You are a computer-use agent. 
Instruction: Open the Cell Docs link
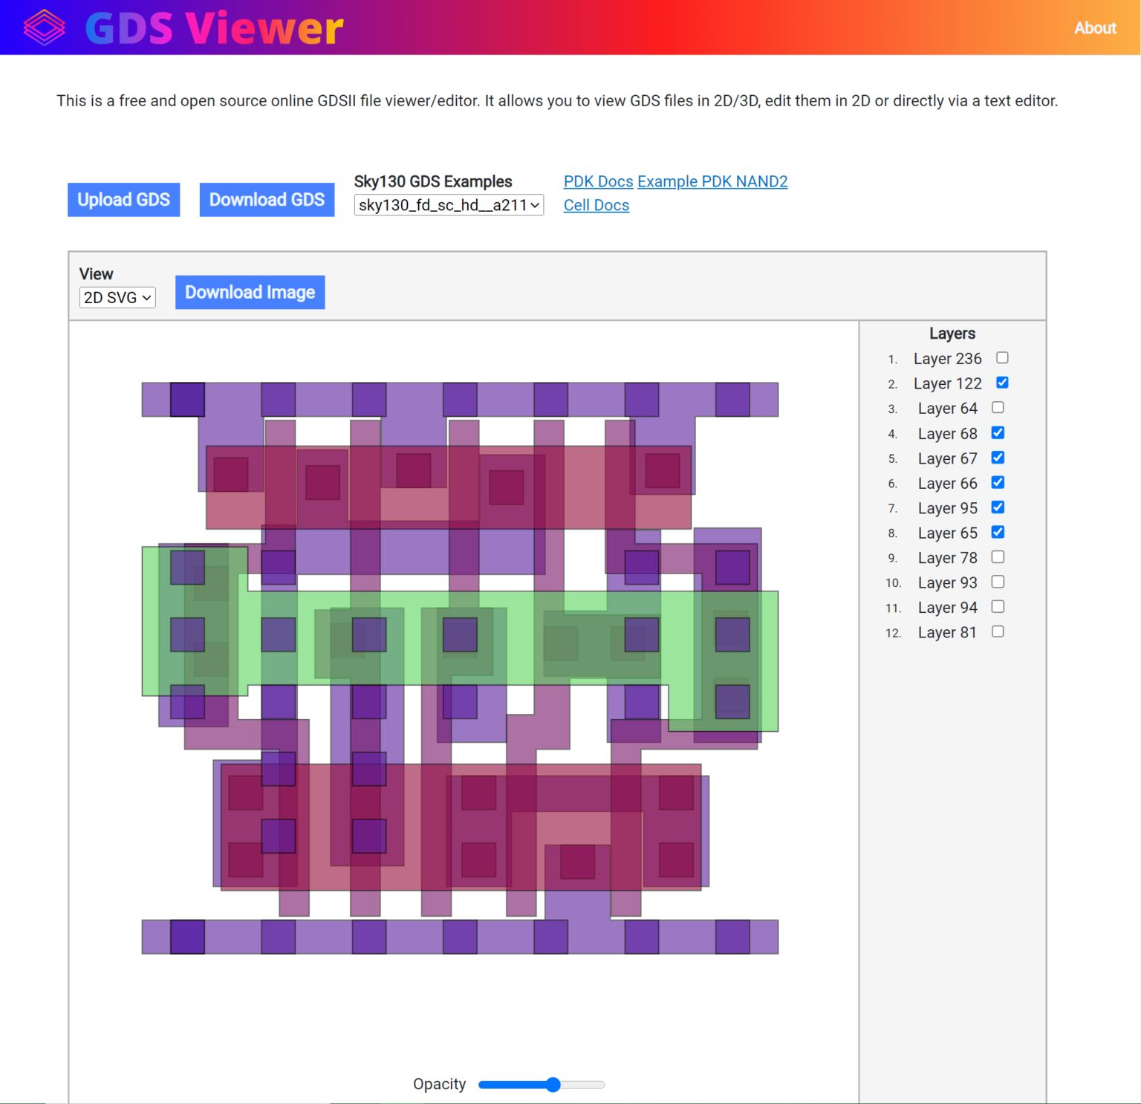click(596, 205)
